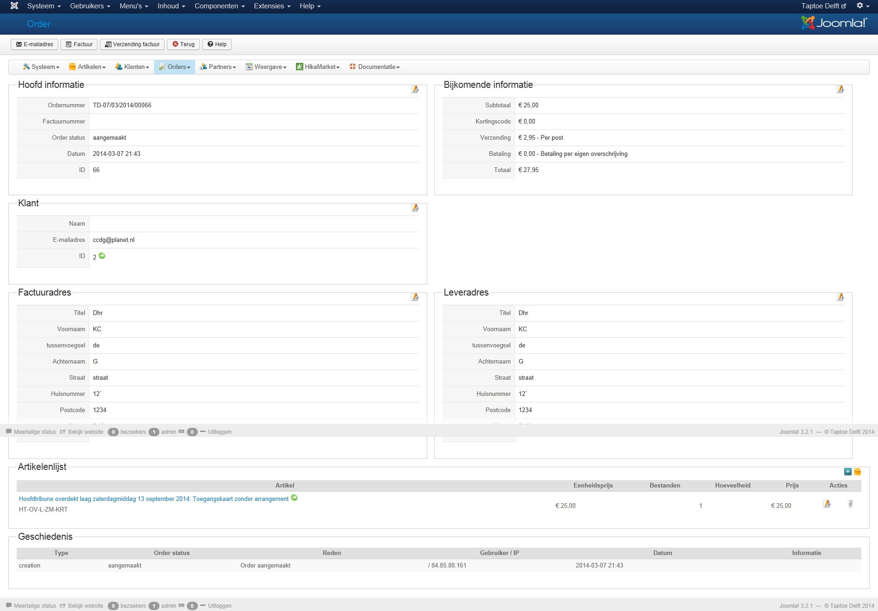The image size is (878, 611).
Task: Click the green arrow after the Hoofdtribune article link
Action: click(x=294, y=498)
